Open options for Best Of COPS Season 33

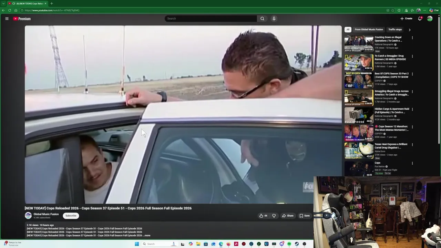(x=412, y=74)
